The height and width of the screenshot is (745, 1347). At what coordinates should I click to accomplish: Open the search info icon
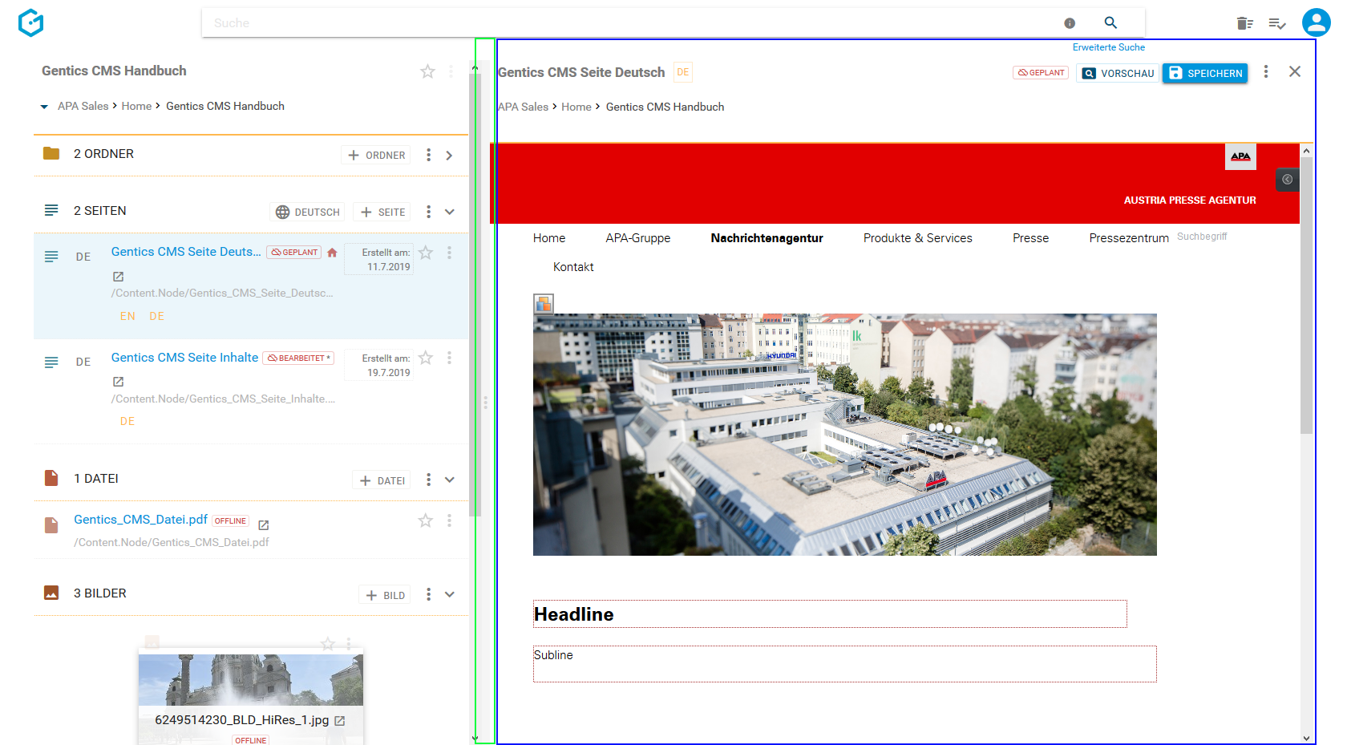pyautogui.click(x=1070, y=23)
